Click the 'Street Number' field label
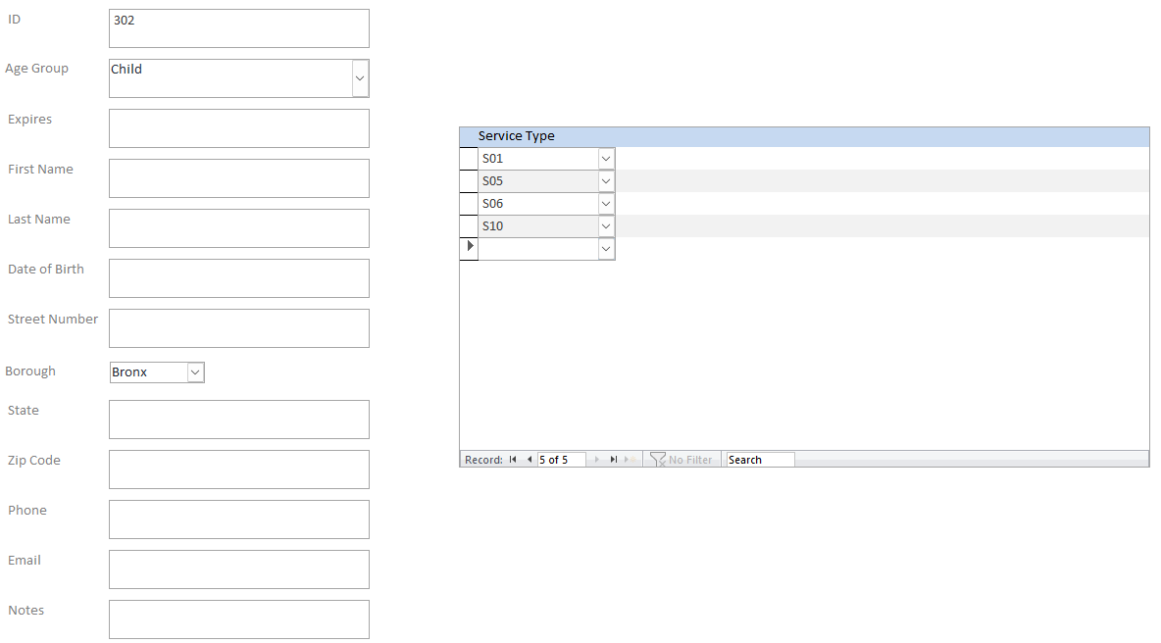Screen dimensions: 1161x643 pos(53,319)
